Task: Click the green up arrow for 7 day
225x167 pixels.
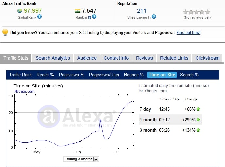Action: coord(198,109)
